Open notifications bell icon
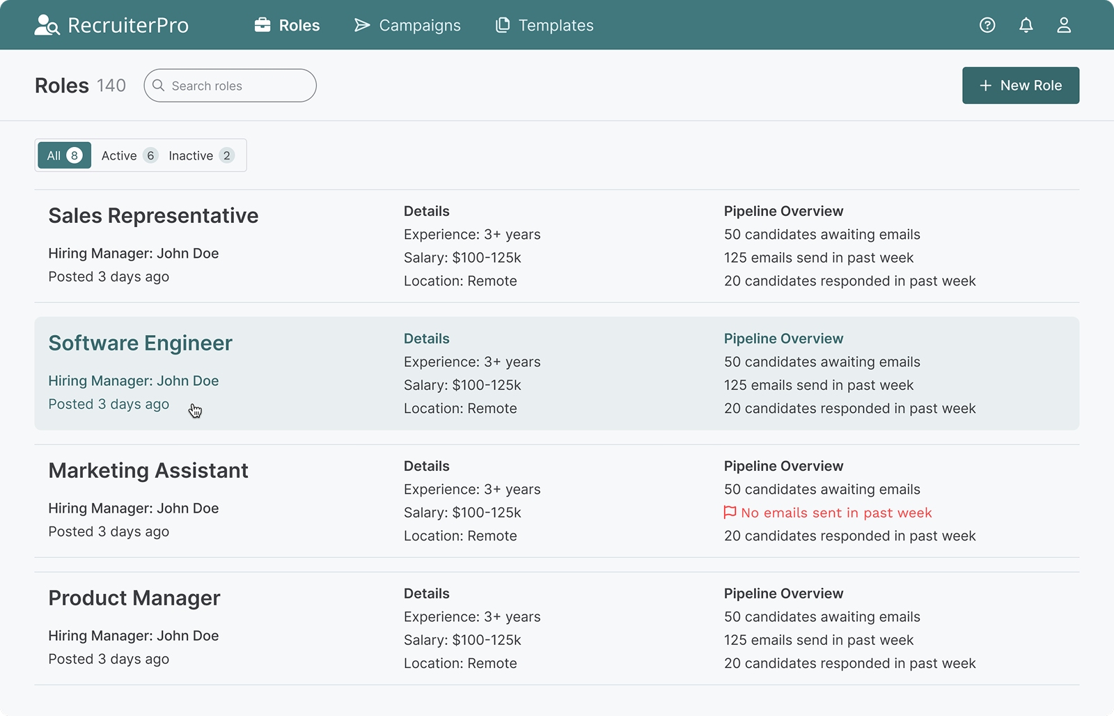Screen dimensions: 1114x716 tap(1026, 25)
